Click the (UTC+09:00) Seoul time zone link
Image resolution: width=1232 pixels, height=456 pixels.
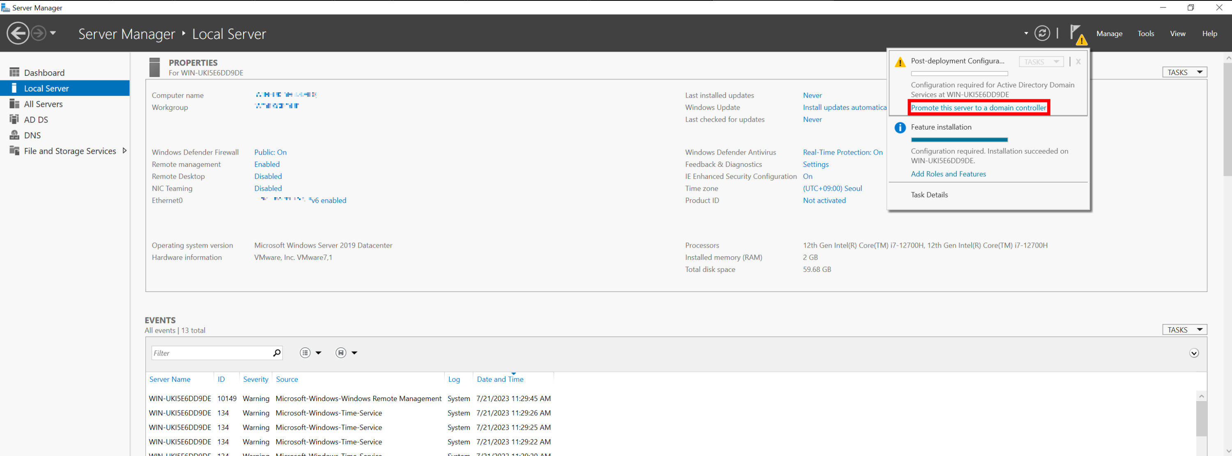point(832,188)
